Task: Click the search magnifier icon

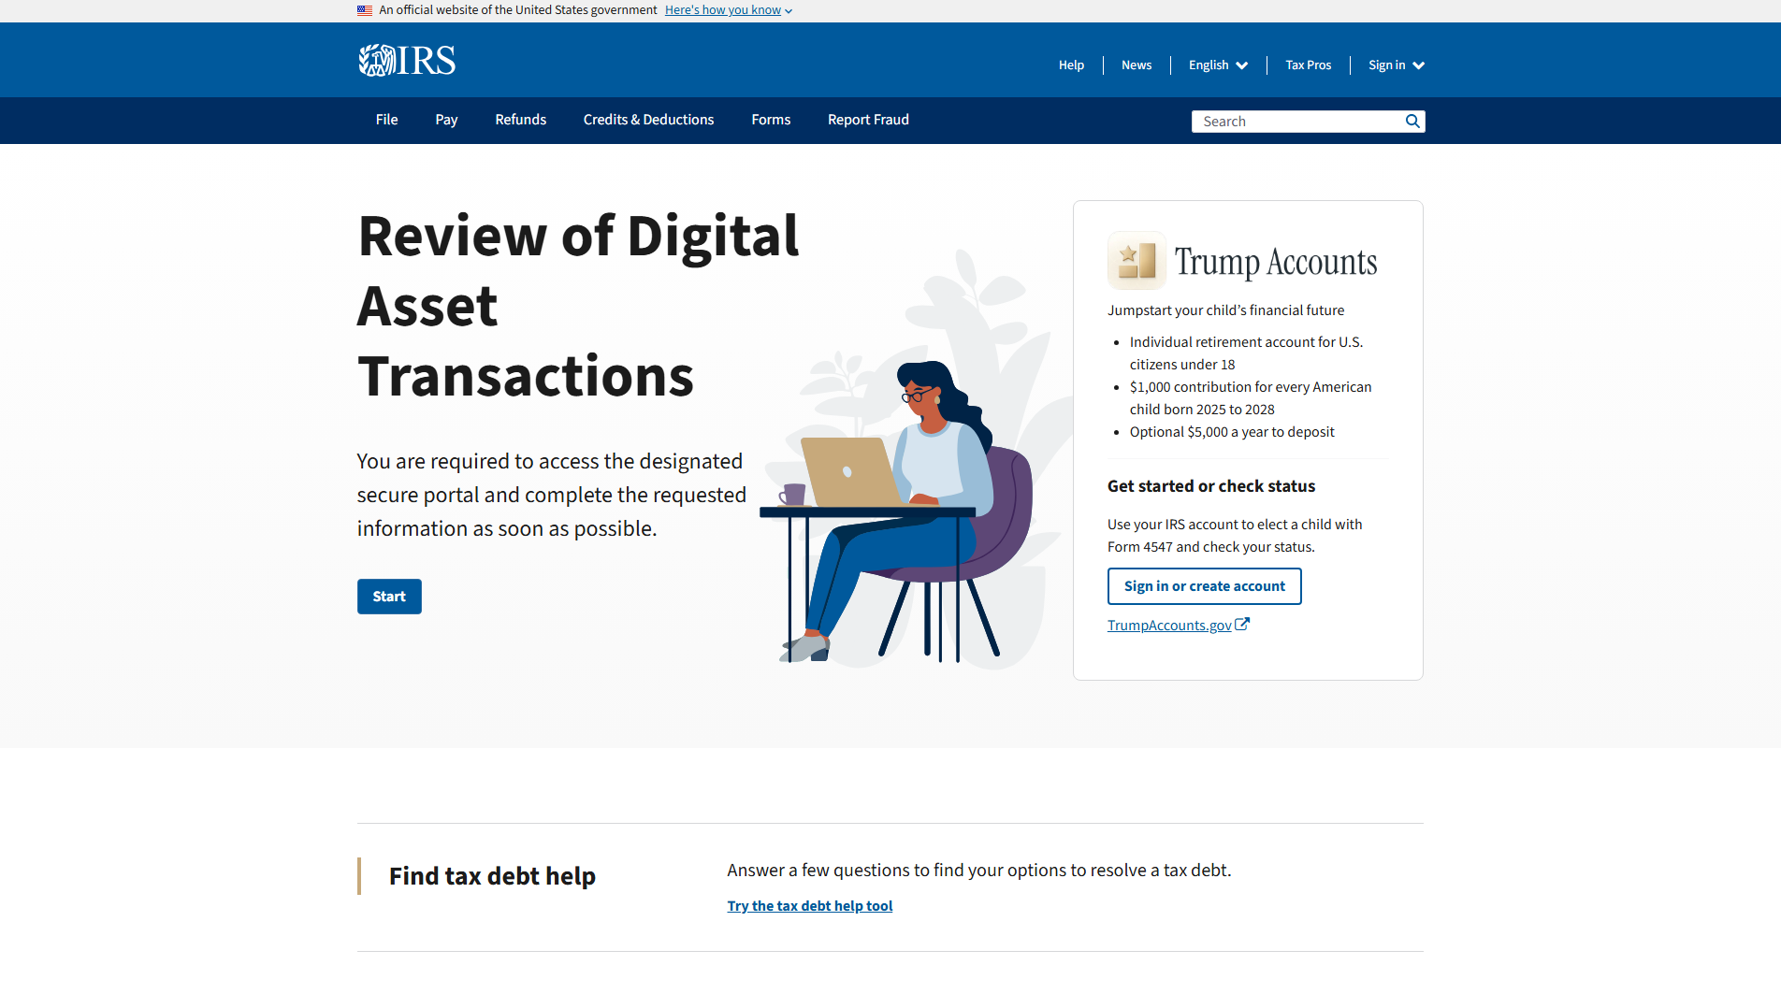Action: pyautogui.click(x=1412, y=122)
